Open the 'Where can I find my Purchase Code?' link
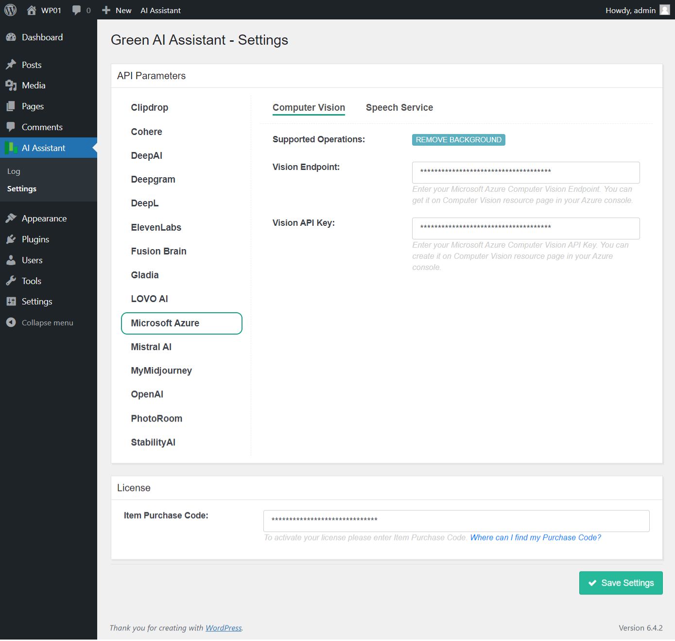 pyautogui.click(x=535, y=538)
